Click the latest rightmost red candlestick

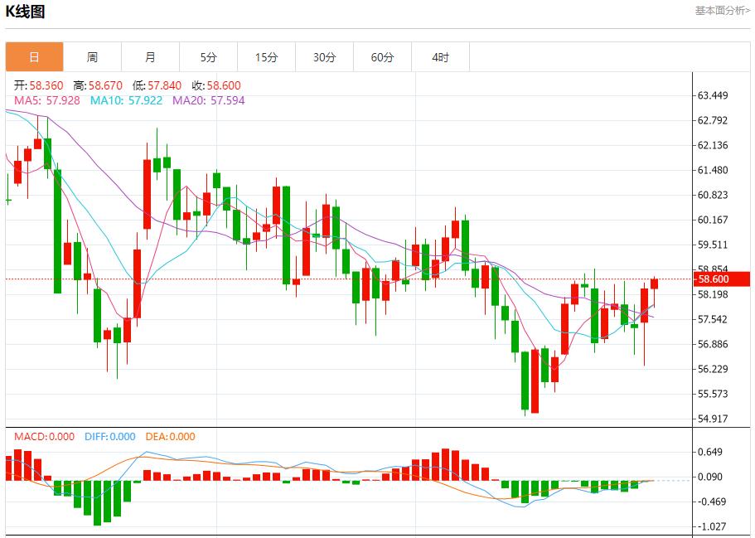654,284
